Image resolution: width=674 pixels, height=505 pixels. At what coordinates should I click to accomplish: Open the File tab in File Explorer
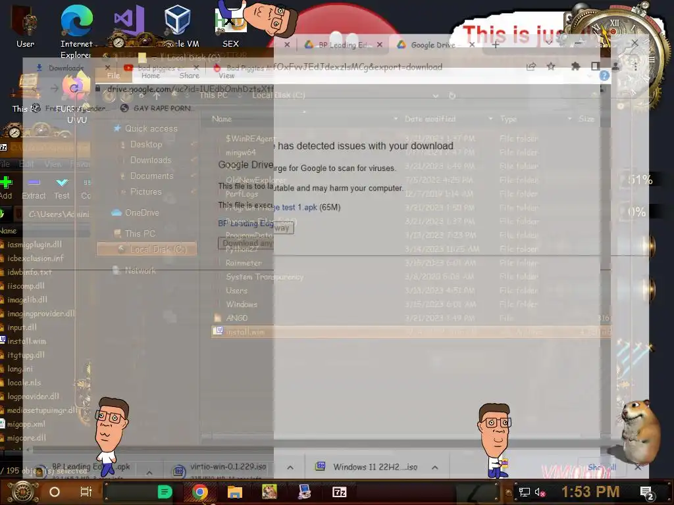[113, 76]
